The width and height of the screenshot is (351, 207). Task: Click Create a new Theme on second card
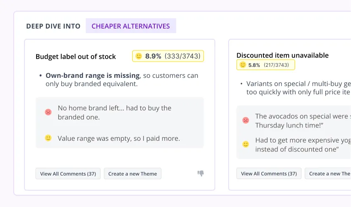click(x=328, y=173)
